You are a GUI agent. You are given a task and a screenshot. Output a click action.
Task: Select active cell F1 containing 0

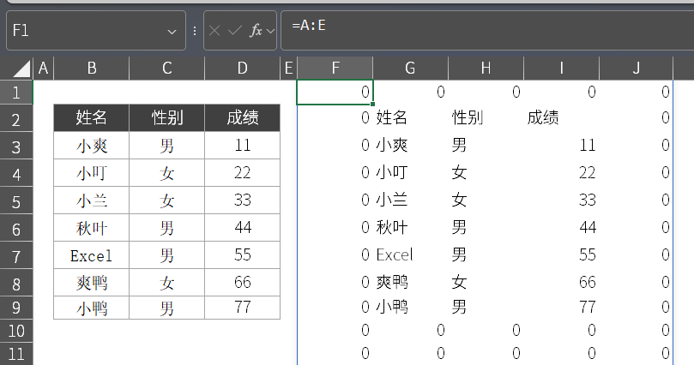pyautogui.click(x=335, y=93)
